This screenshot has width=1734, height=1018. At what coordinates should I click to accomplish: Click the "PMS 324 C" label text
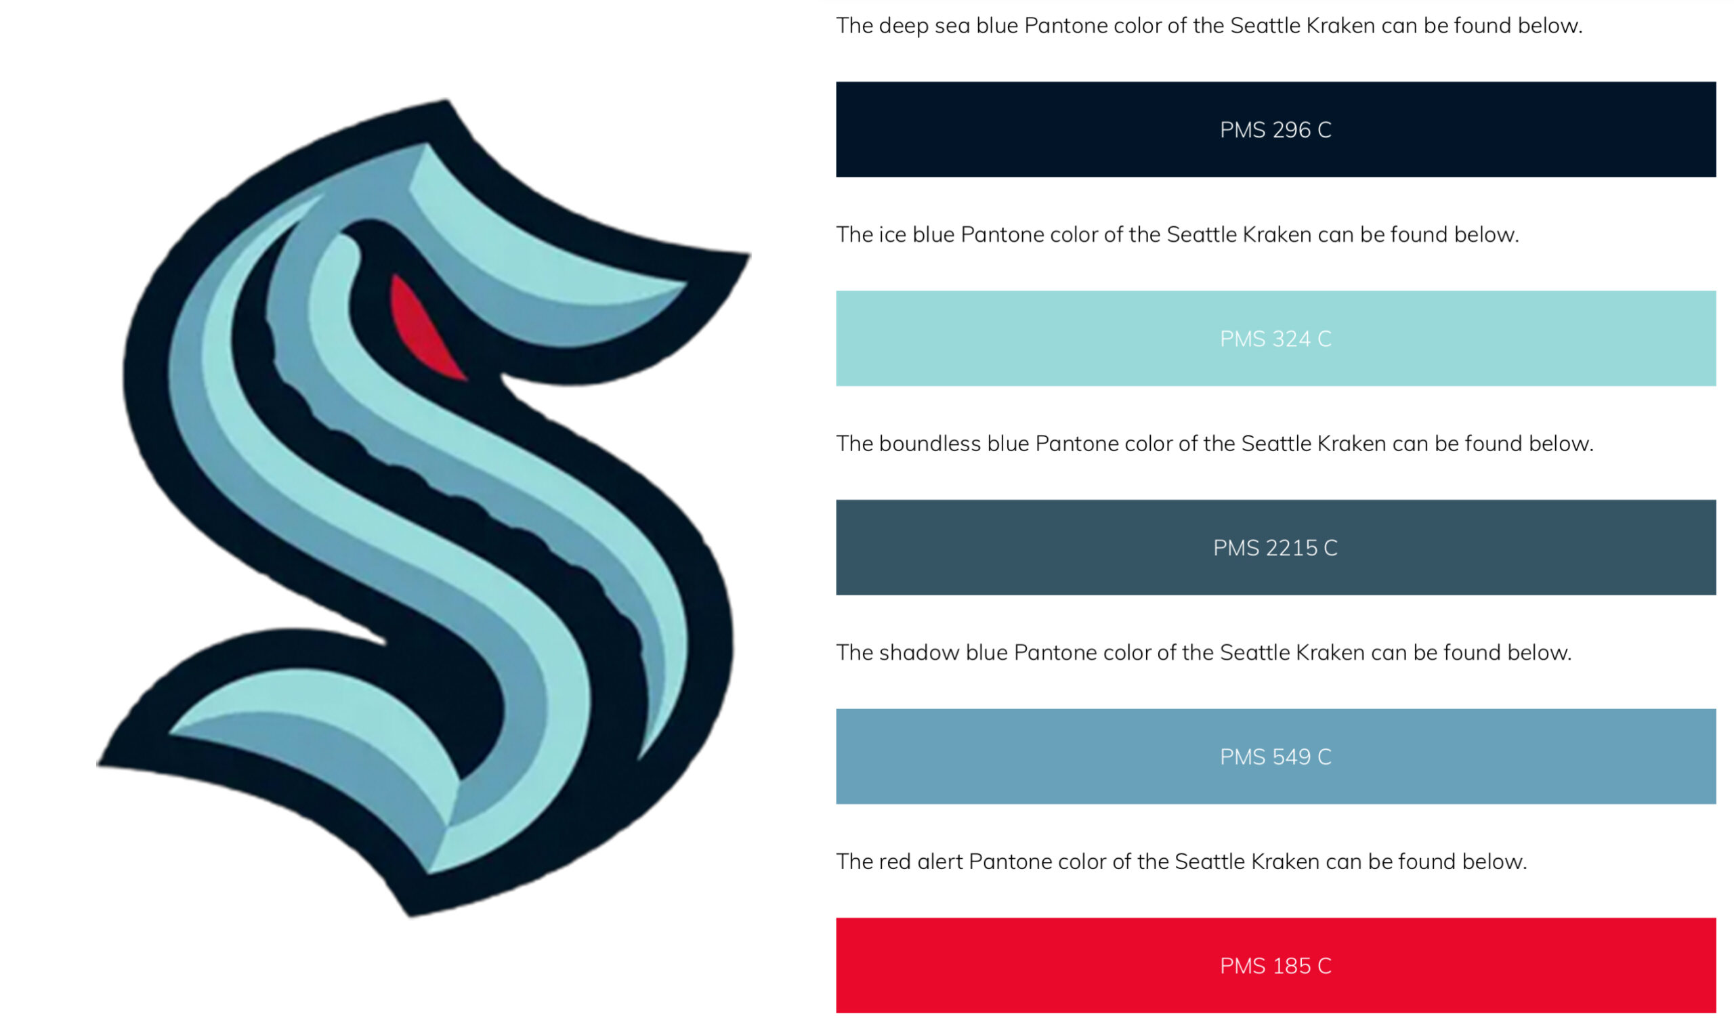pyautogui.click(x=1275, y=339)
